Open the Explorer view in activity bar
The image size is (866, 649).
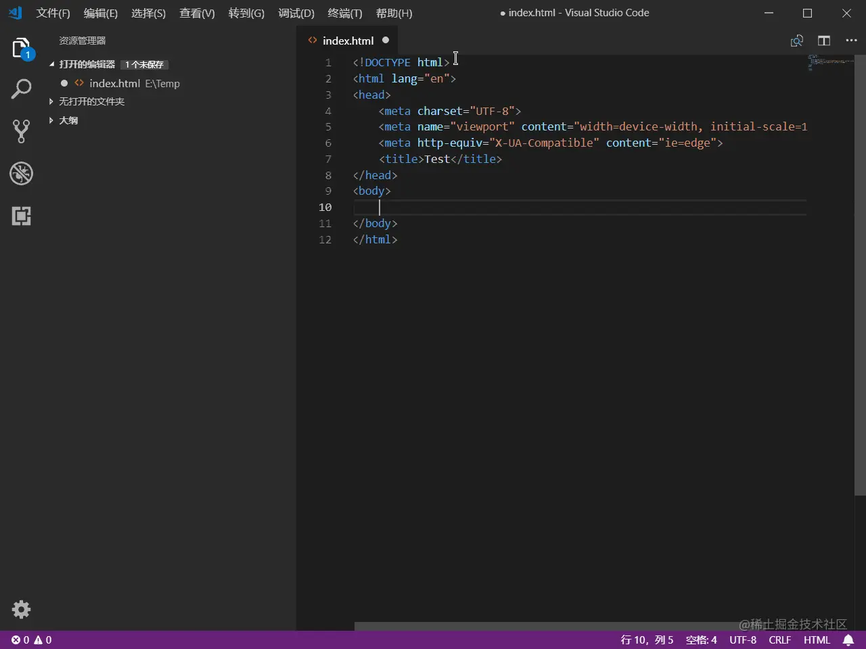point(22,49)
